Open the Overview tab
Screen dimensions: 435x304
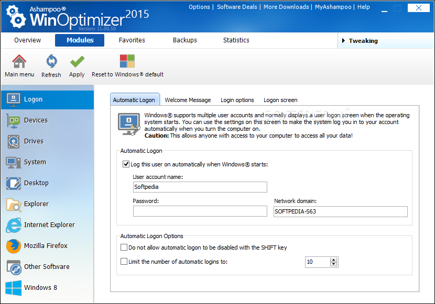click(27, 40)
